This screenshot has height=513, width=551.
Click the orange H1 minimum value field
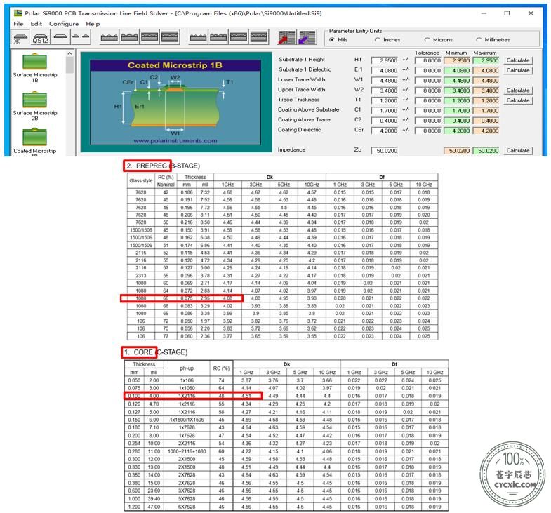(x=457, y=60)
